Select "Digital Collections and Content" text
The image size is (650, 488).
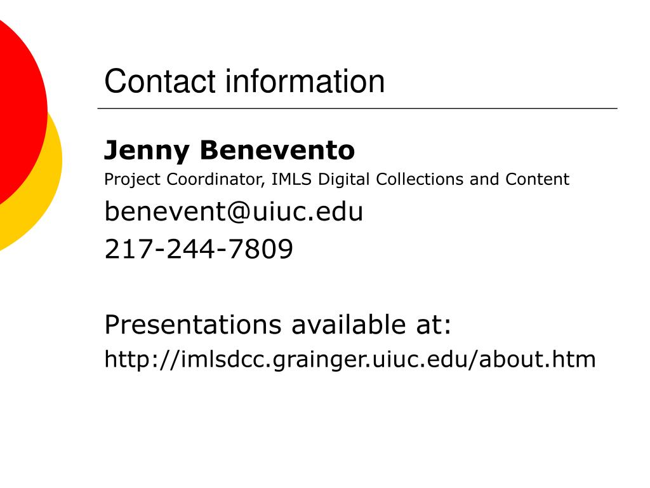(444, 179)
